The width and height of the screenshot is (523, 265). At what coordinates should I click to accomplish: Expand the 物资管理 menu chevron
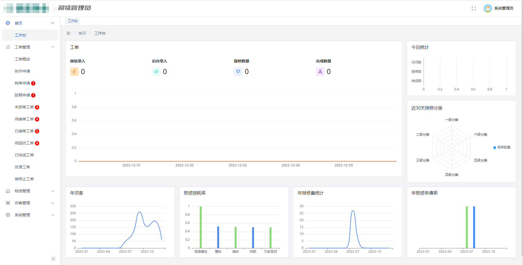coord(53,191)
